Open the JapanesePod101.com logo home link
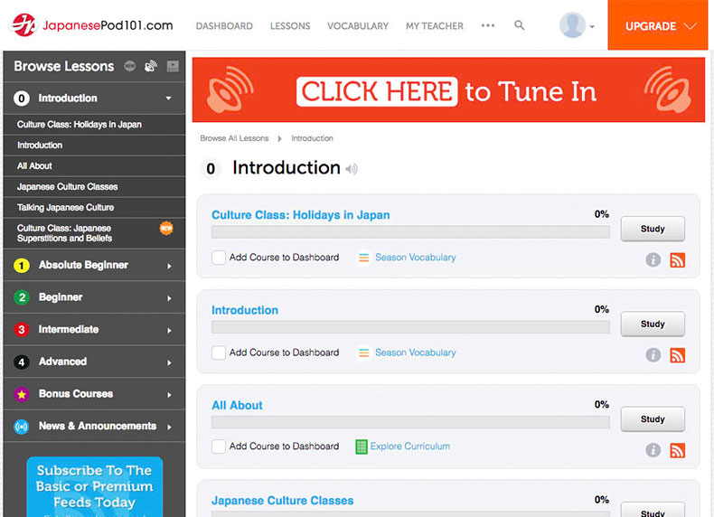 click(93, 24)
